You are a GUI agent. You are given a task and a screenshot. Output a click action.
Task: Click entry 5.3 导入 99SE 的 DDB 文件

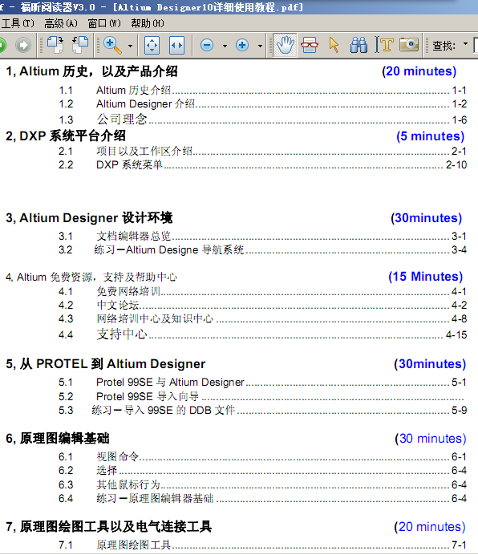click(262, 410)
